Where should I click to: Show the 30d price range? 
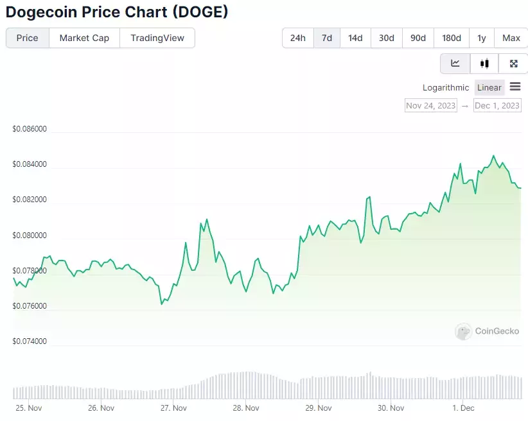(387, 38)
